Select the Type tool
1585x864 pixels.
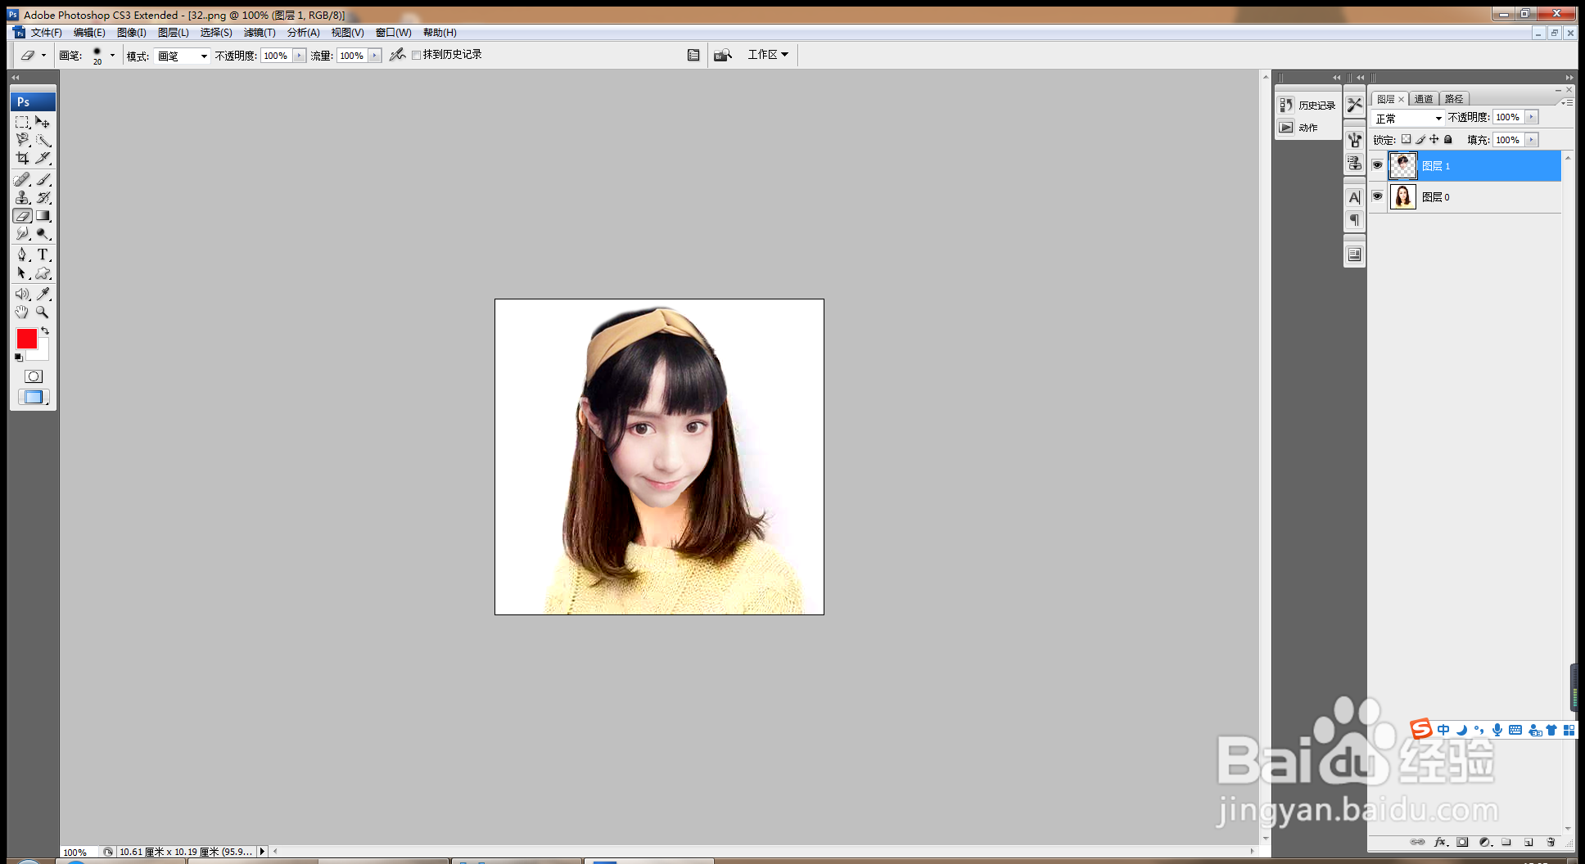tap(43, 255)
